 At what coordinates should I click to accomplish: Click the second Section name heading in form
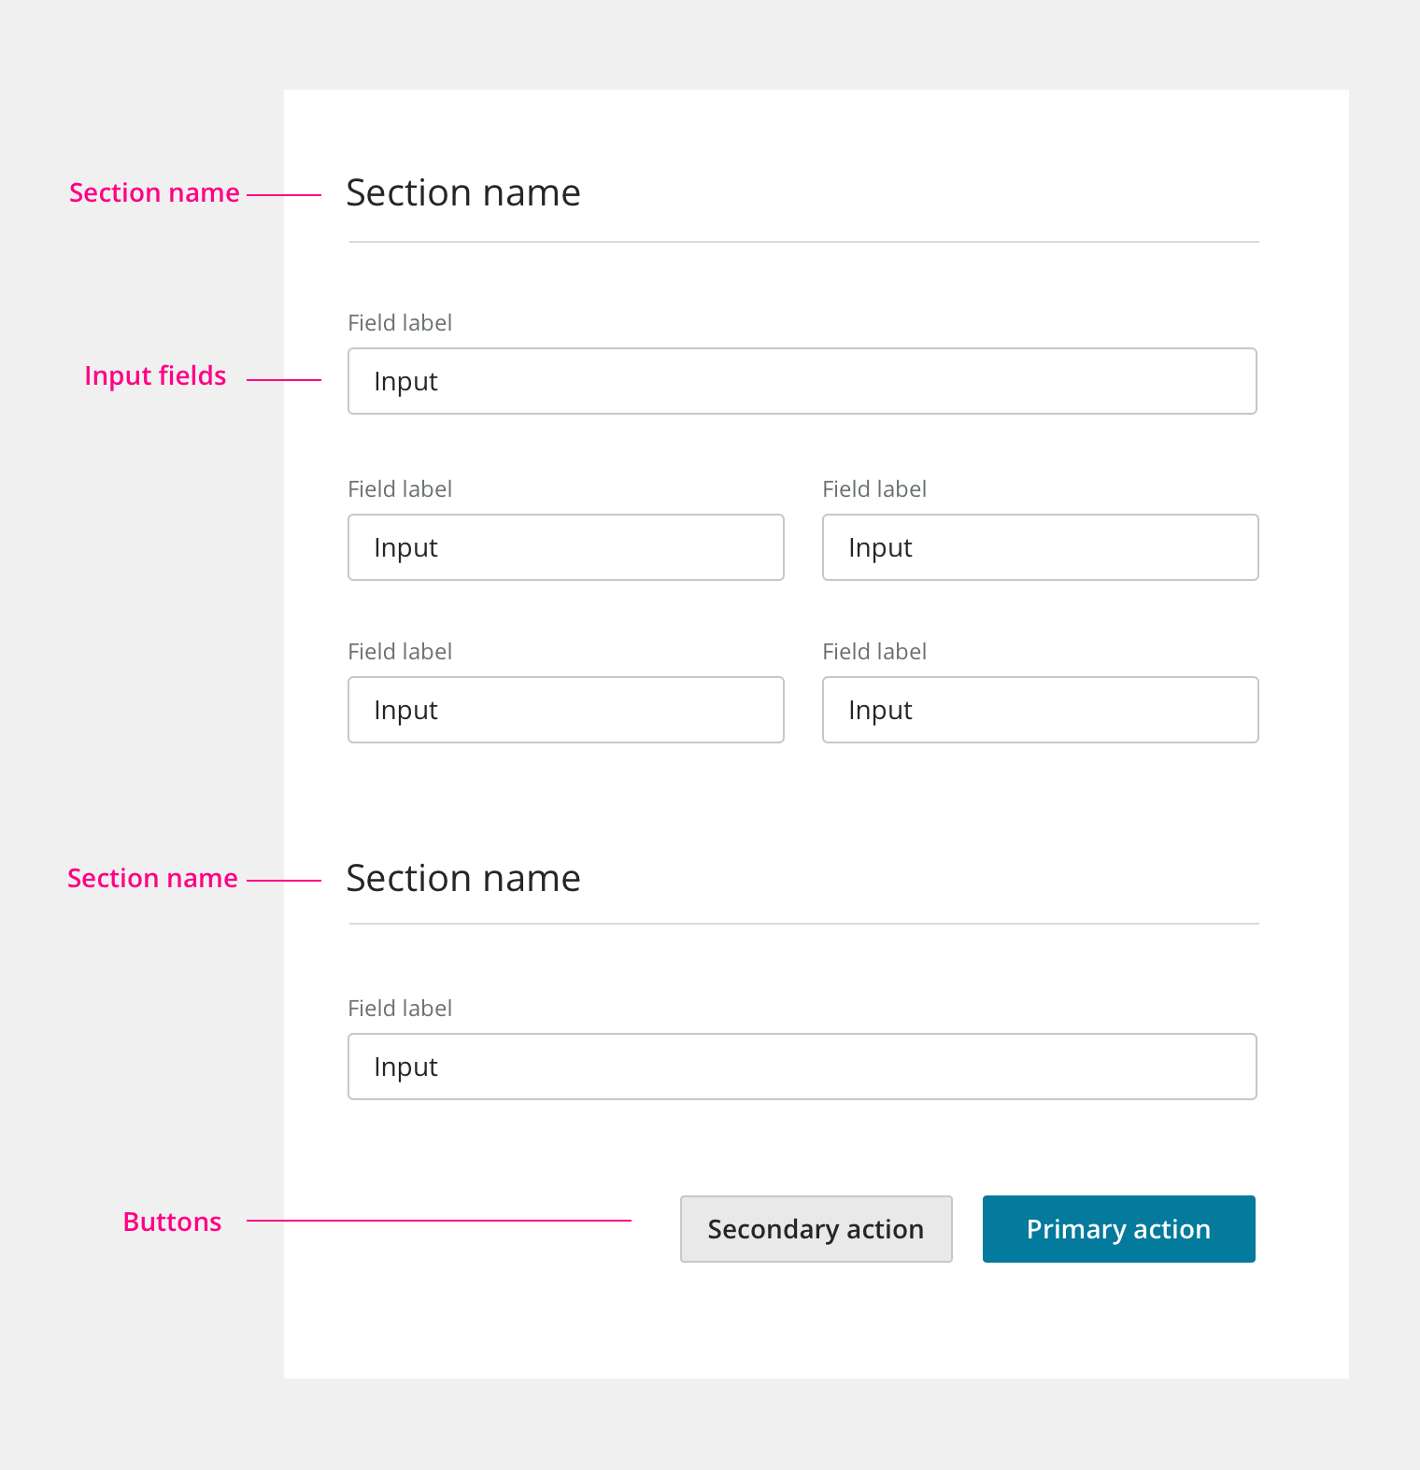tap(463, 879)
